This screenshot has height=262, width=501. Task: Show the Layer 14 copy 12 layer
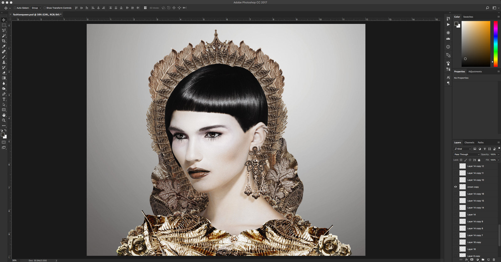click(456, 166)
